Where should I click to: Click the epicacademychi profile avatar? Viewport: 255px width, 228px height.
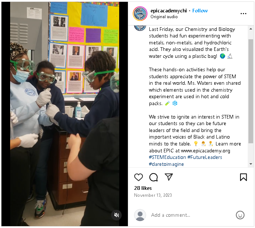click(x=140, y=14)
